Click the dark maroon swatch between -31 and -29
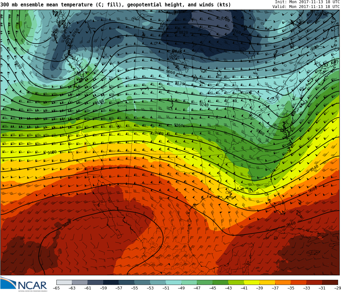This screenshot has height=292, width=341. [330, 282]
